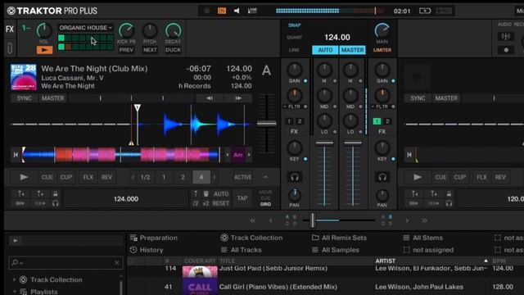Open the ORGANIC HOUSE pattern dropdown
Image resolution: width=524 pixels, height=295 pixels.
(x=85, y=28)
